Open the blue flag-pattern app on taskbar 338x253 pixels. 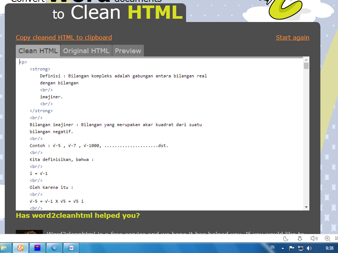(x=37, y=248)
